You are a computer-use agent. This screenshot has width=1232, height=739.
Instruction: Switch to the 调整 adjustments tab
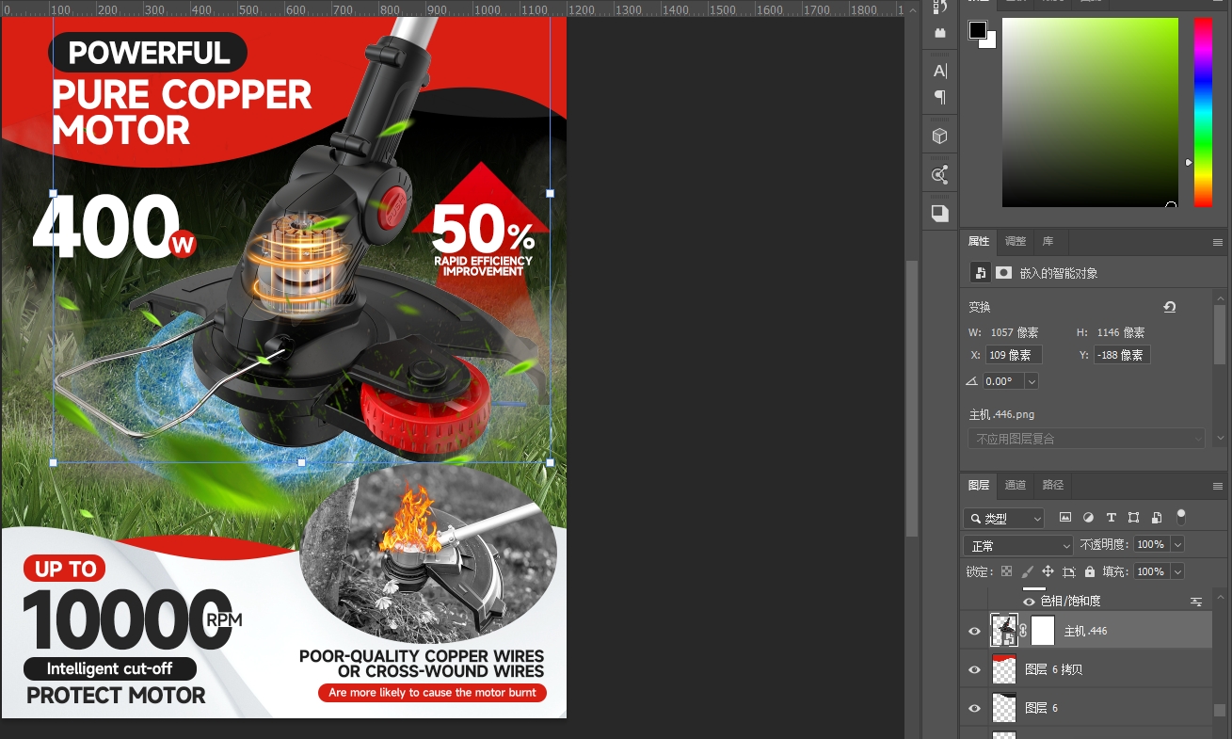point(1016,242)
